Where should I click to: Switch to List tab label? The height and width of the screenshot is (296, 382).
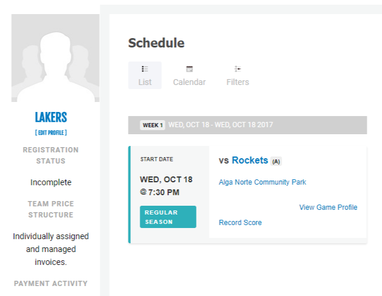pyautogui.click(x=145, y=82)
